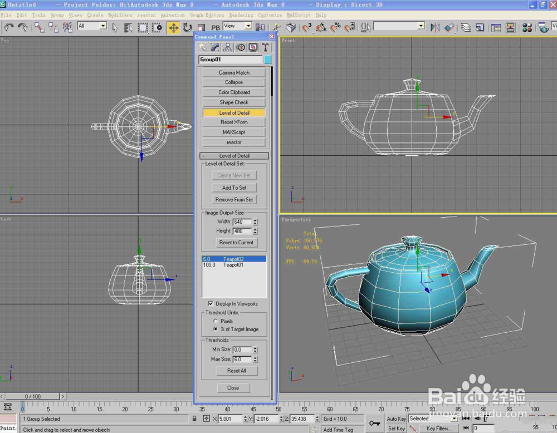Click the Width value field

242,222
